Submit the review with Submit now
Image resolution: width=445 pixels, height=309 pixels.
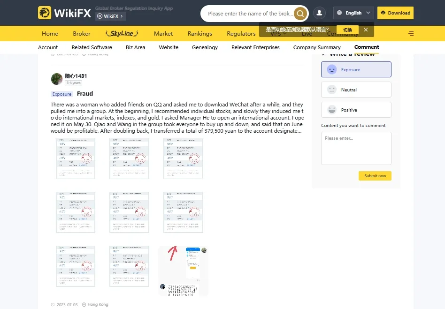[x=375, y=176]
